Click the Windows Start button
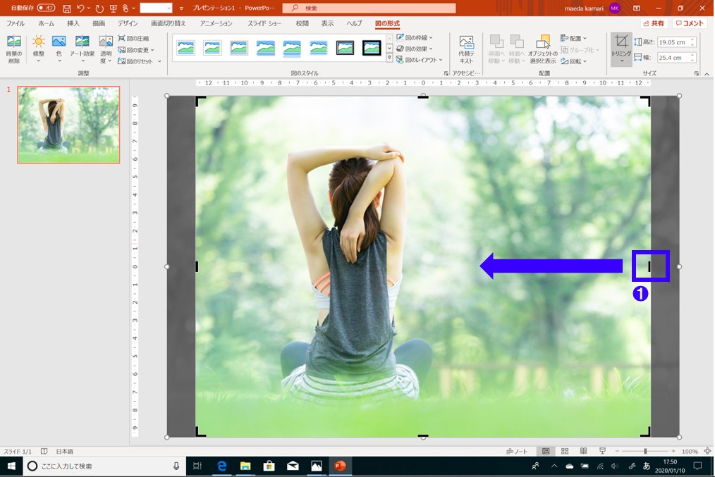This screenshot has width=715, height=477. click(x=11, y=466)
